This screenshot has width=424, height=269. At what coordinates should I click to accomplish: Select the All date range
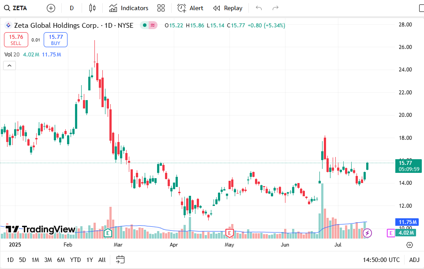[x=102, y=260]
